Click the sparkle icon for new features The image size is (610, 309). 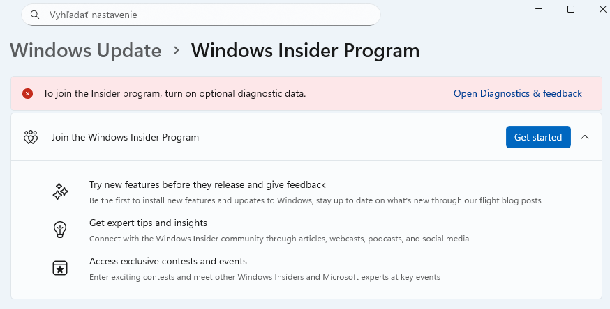point(60,192)
